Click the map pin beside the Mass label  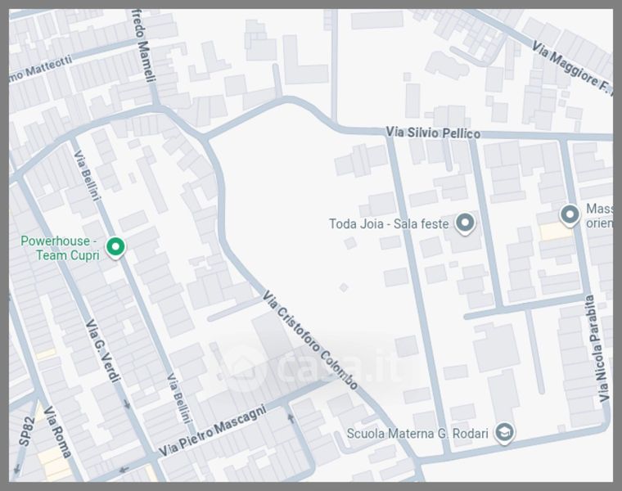570,214
